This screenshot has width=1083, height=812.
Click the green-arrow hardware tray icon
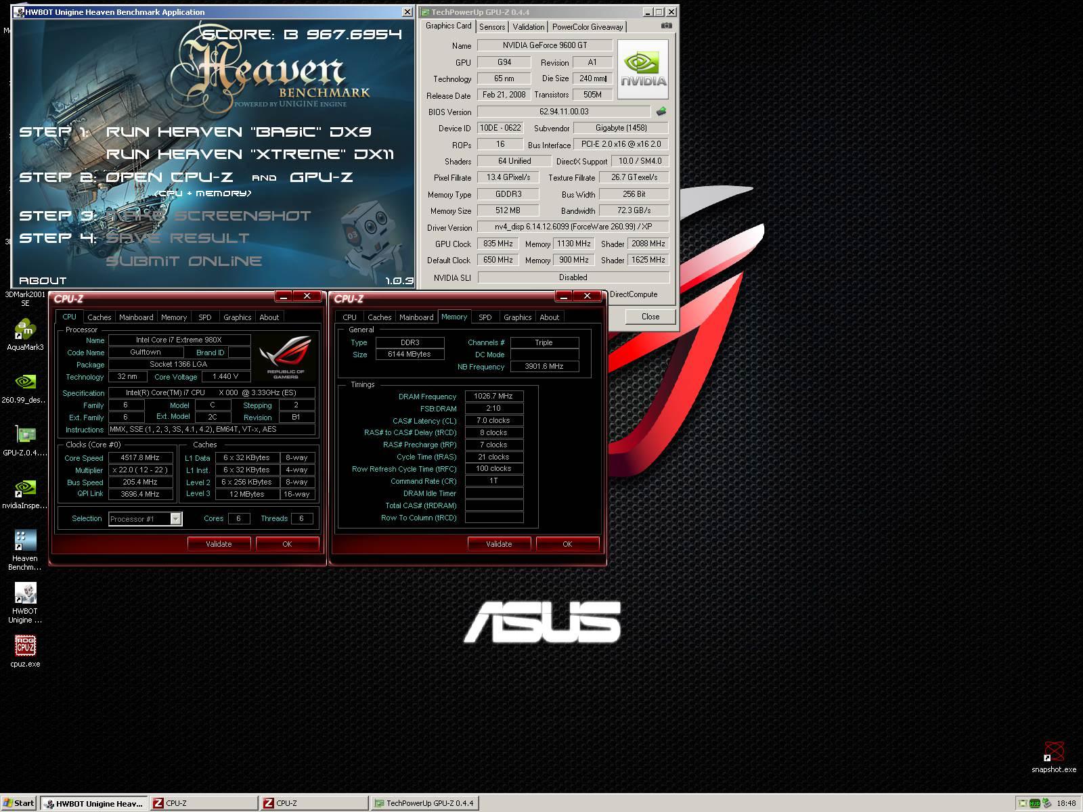(x=1047, y=803)
